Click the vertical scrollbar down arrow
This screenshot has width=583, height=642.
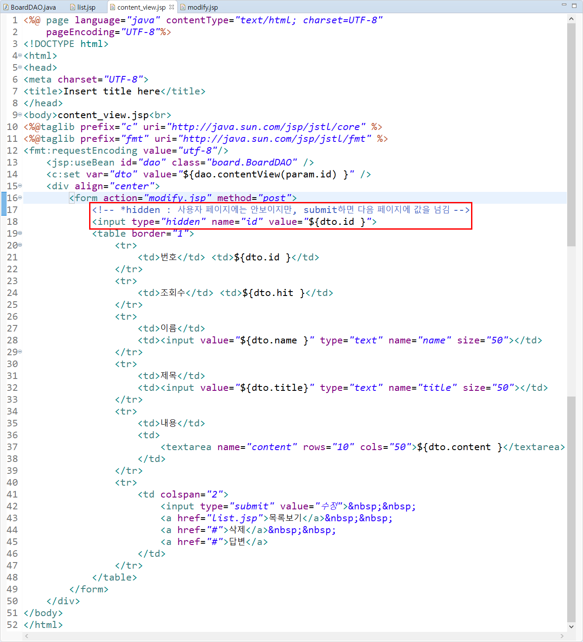click(571, 627)
